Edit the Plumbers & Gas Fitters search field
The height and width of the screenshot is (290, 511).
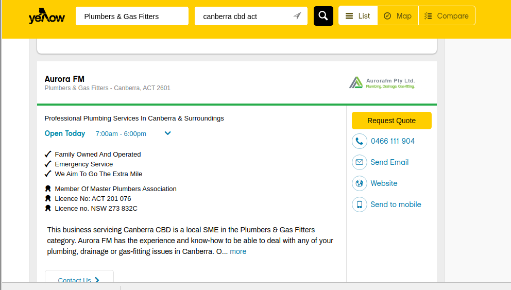[x=132, y=16]
